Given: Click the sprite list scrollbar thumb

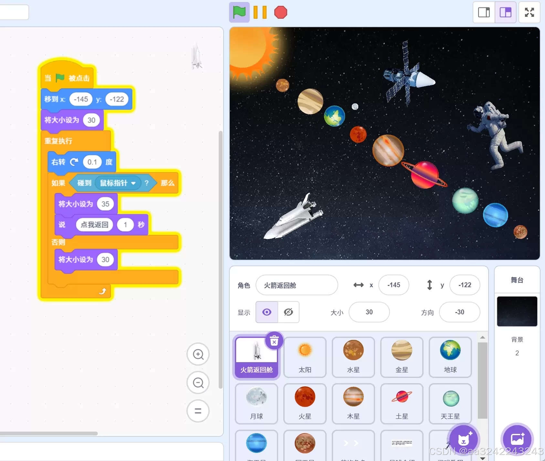Looking at the screenshot, I should click(x=483, y=381).
